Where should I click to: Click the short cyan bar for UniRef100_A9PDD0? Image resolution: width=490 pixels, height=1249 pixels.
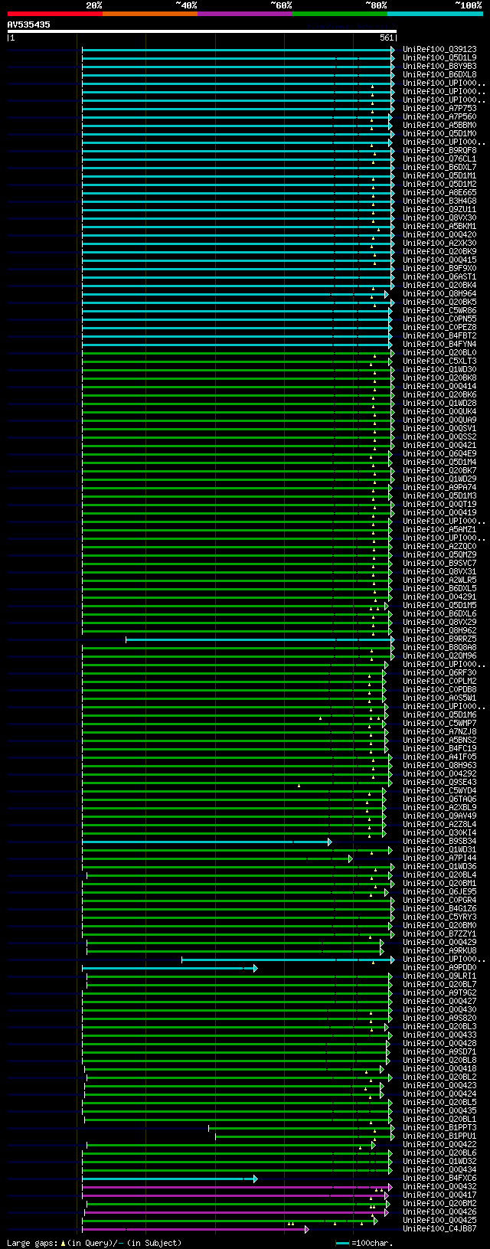[170, 968]
